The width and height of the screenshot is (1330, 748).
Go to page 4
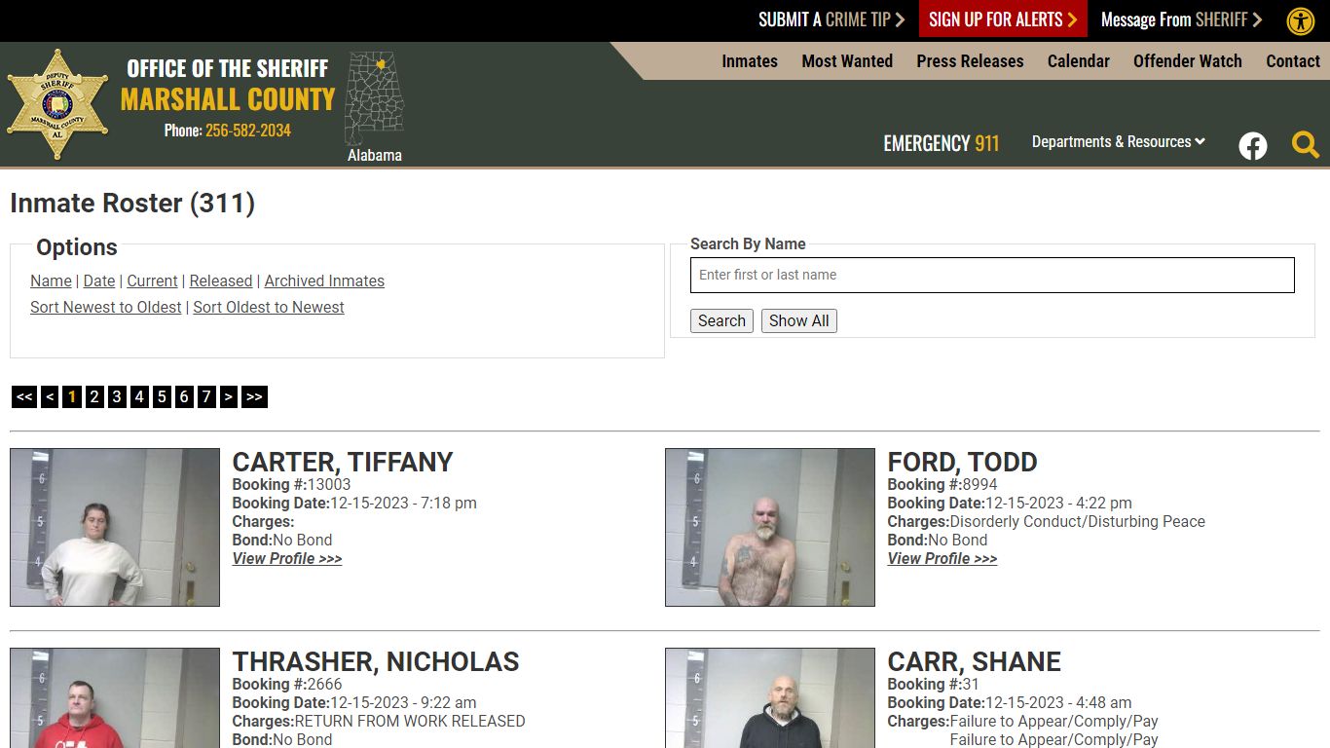(x=139, y=396)
